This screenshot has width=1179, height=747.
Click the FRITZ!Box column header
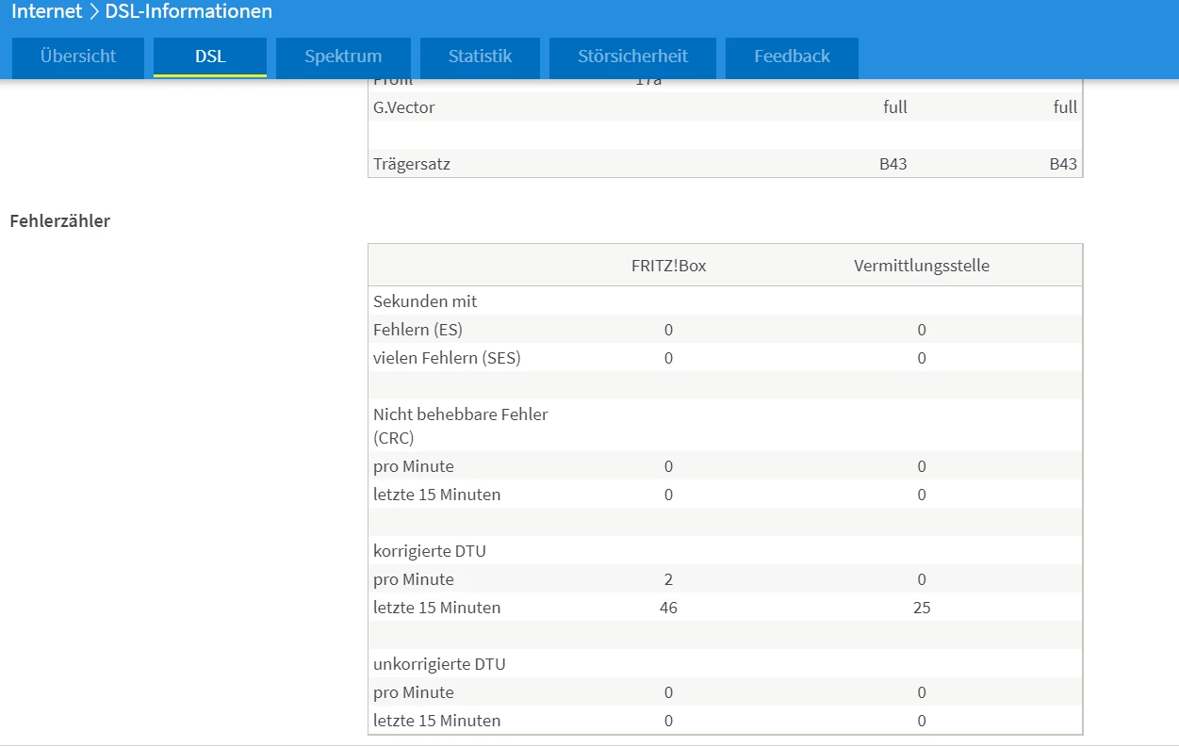coord(668,266)
